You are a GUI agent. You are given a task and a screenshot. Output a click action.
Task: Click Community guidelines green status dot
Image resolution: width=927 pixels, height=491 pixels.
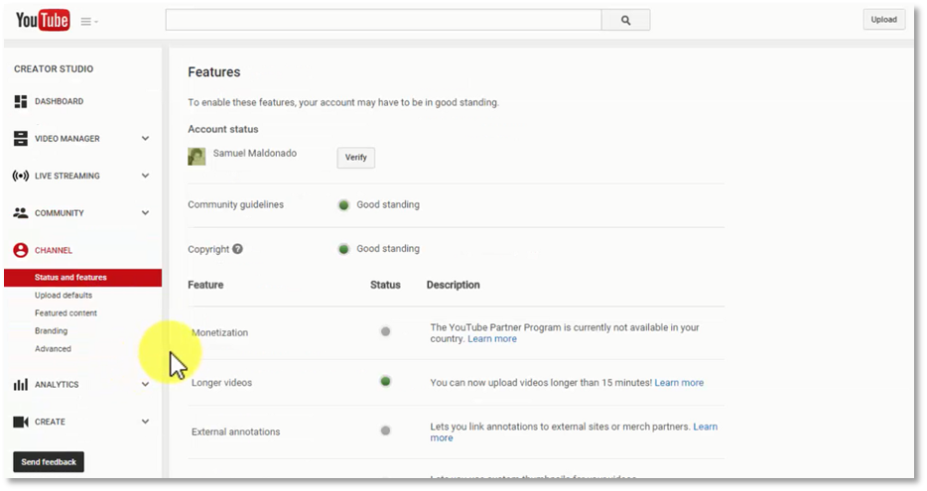point(343,205)
